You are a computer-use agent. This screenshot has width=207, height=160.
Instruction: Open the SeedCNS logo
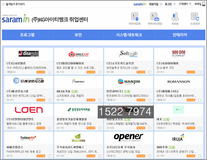[x=79, y=138]
